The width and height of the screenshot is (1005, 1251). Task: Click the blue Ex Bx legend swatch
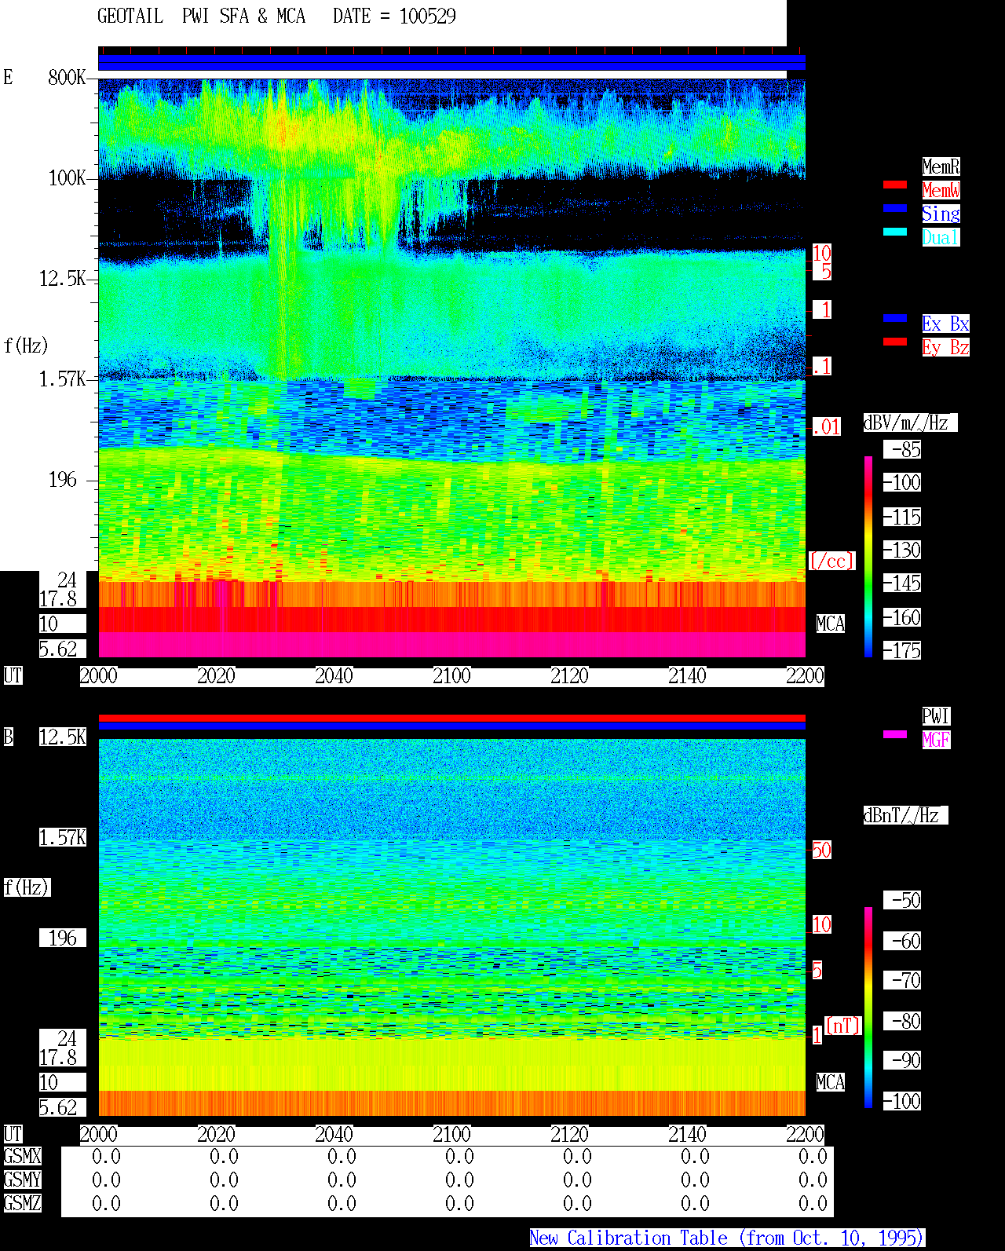tap(895, 318)
